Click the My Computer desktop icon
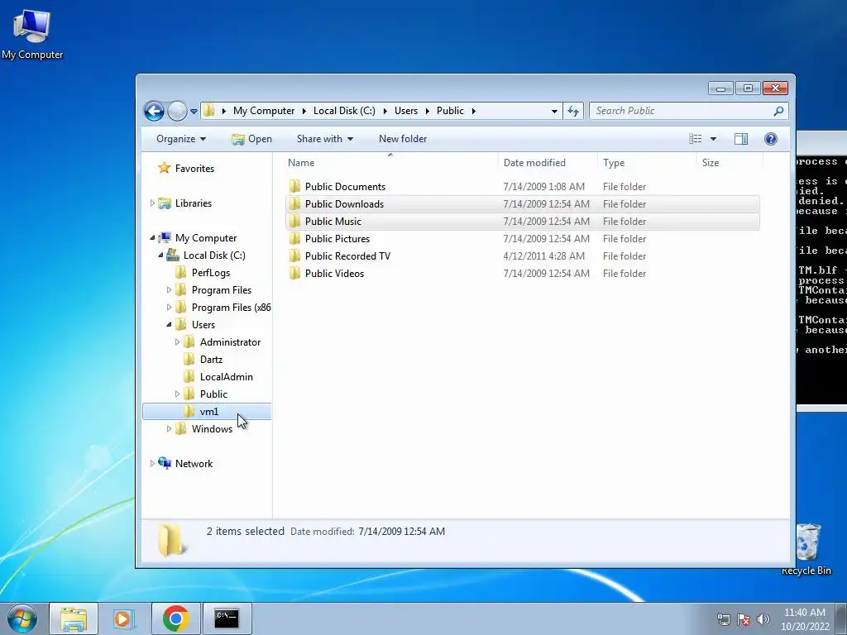Screen dimensions: 847x635 tap(32, 35)
